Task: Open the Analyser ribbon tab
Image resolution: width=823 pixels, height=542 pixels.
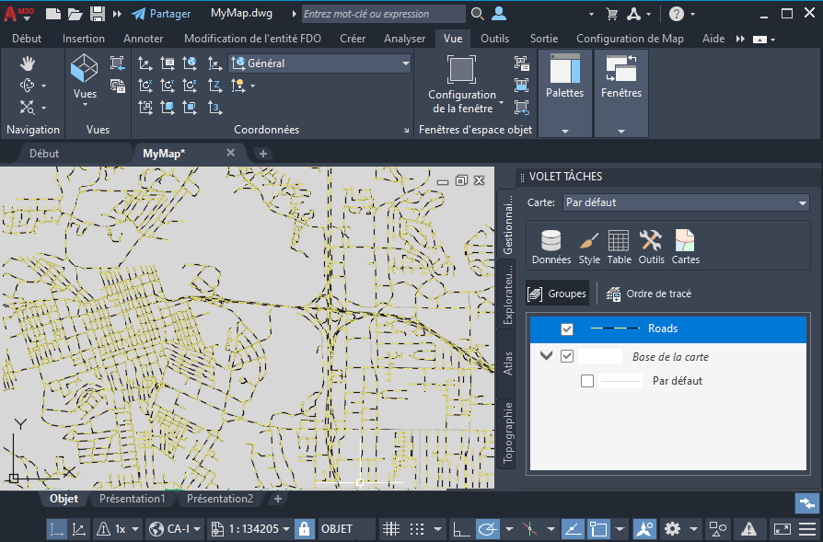Action: [x=404, y=39]
